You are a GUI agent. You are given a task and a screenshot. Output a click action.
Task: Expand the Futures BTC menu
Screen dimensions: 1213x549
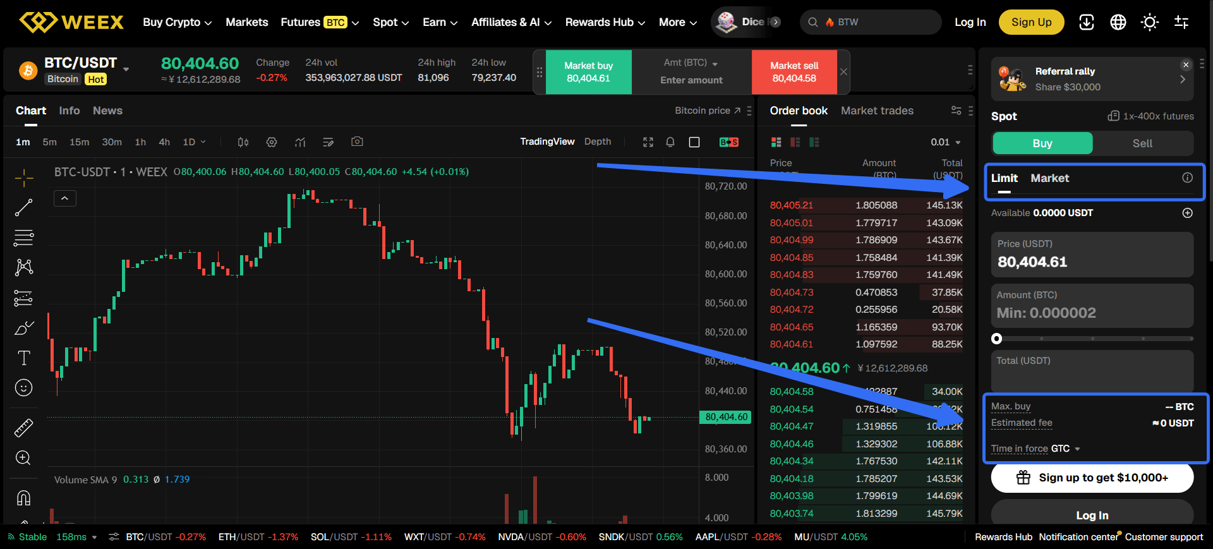[320, 22]
